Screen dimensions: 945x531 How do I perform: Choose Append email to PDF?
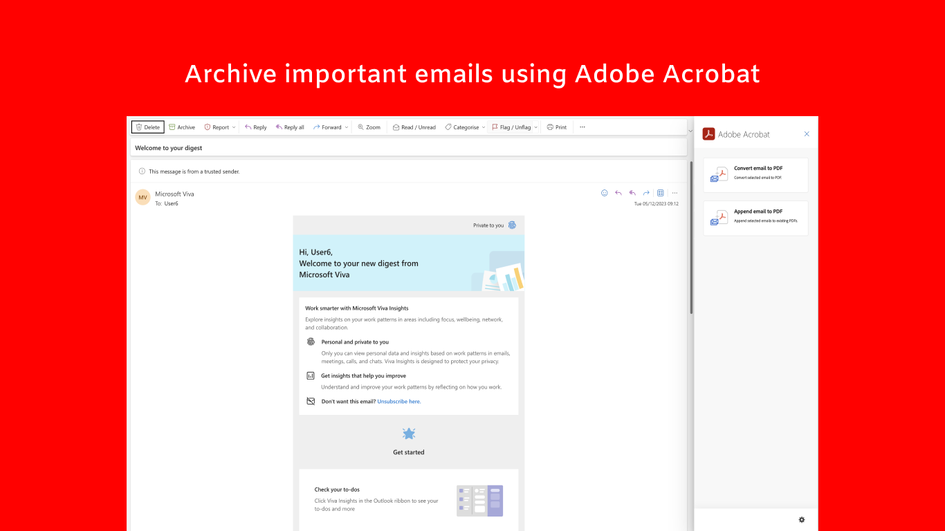755,218
